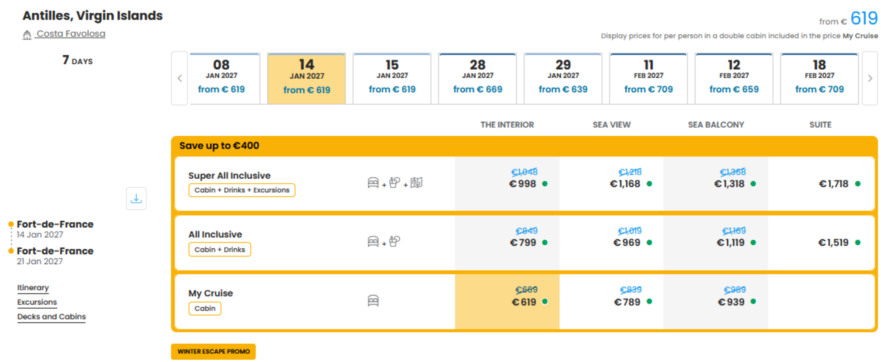
Task: Click the My Cruise fare title
Action: [x=211, y=293]
